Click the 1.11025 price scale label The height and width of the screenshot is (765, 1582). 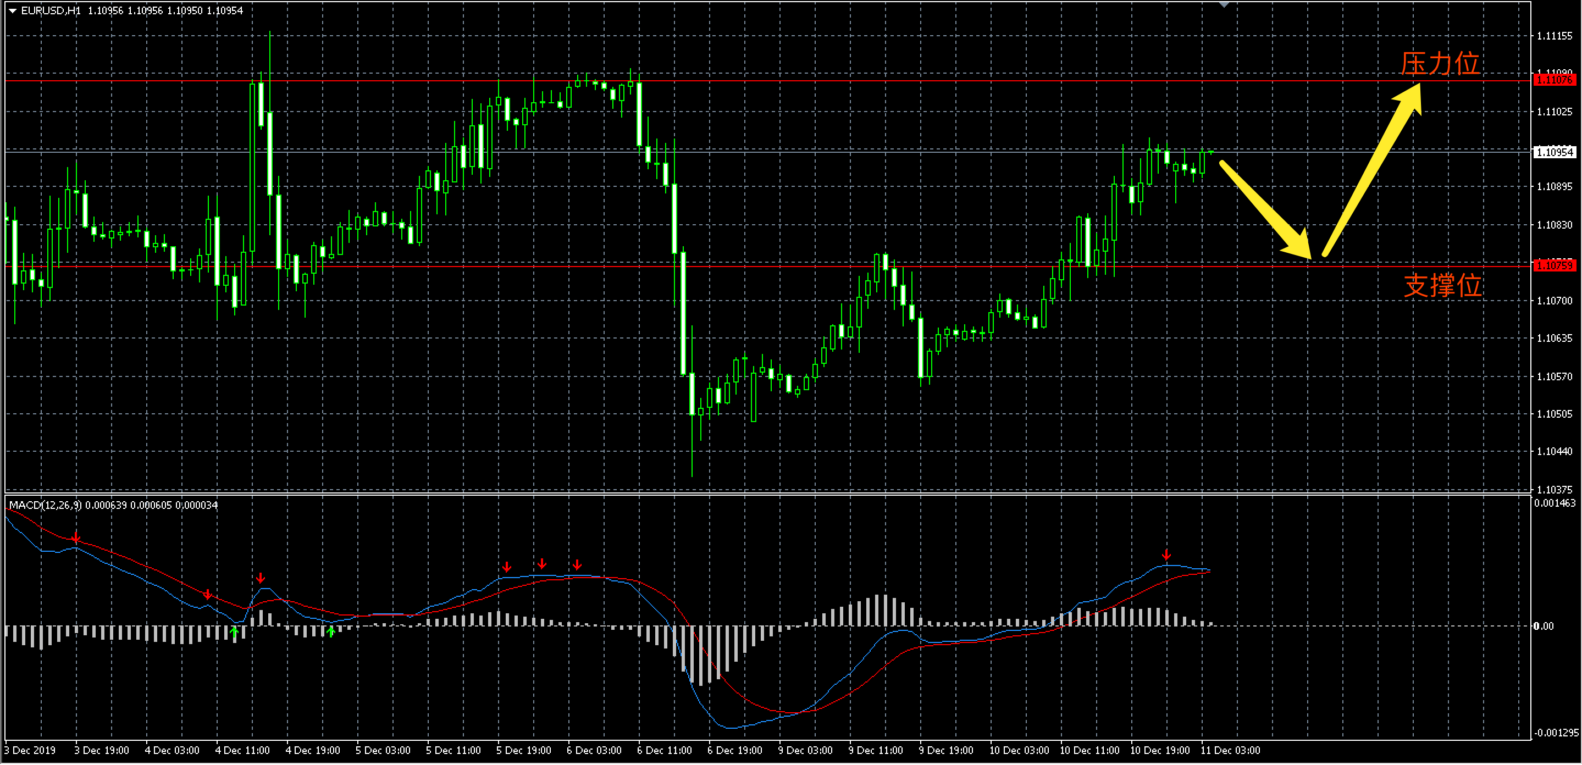[x=1555, y=111]
